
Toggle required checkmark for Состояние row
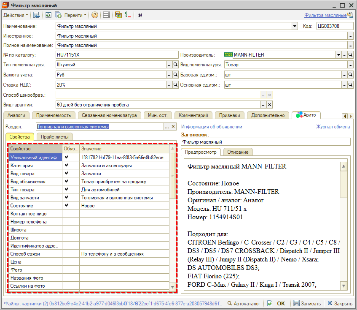click(x=67, y=206)
